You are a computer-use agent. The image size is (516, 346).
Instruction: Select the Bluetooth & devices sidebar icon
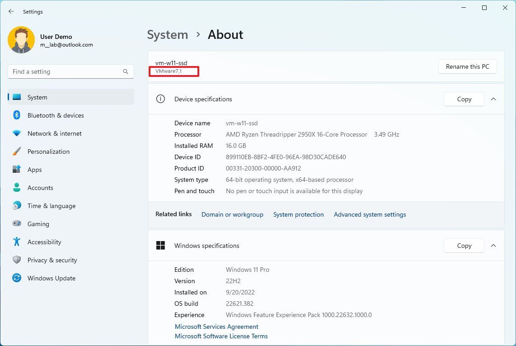[x=16, y=115]
